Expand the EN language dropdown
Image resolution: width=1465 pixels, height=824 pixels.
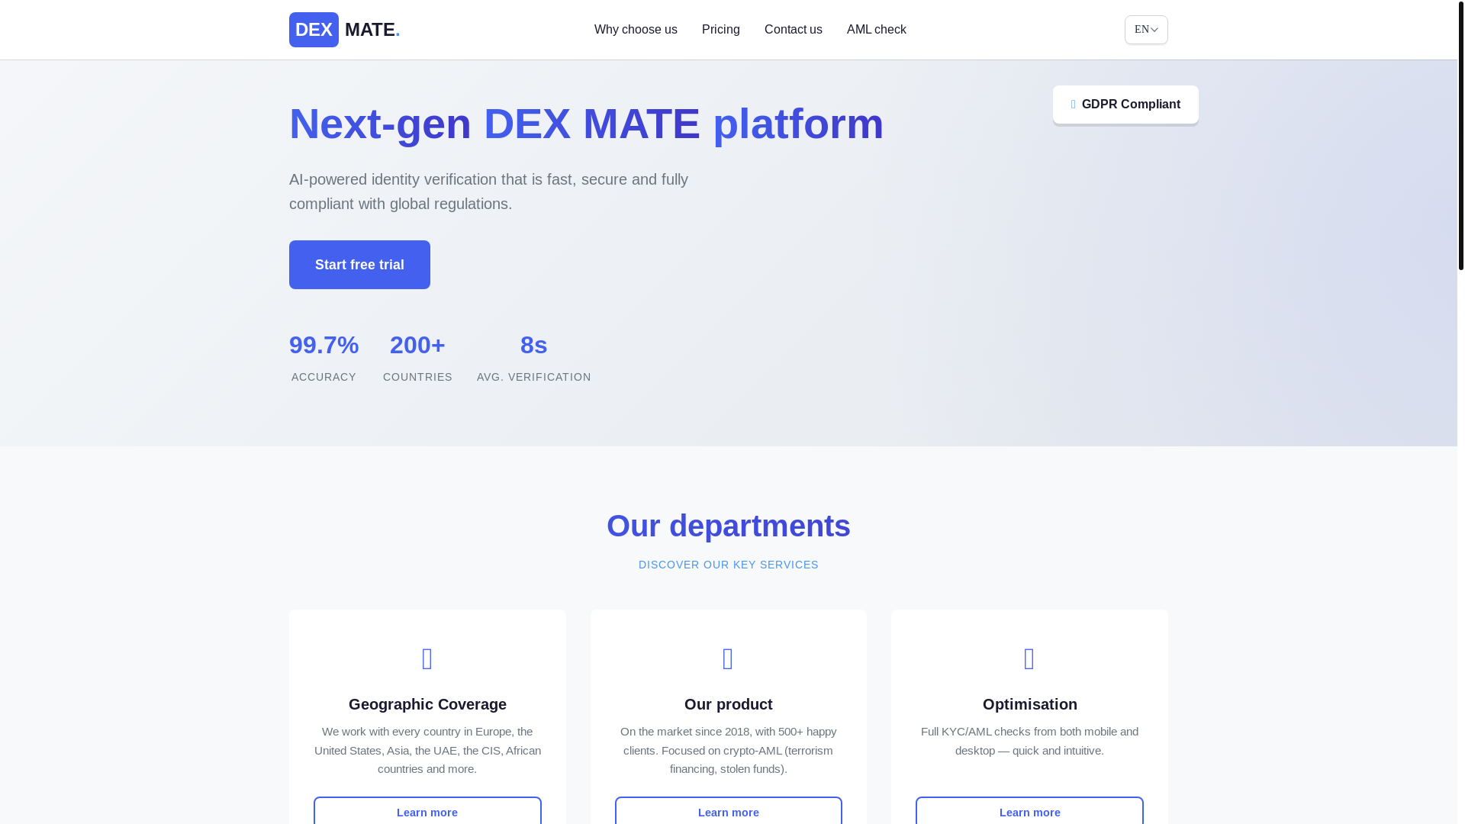pyautogui.click(x=1146, y=30)
